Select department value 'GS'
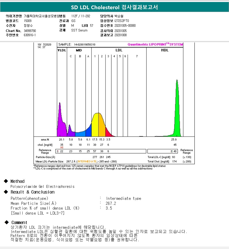Viewport: 229px width, 249px height. (x=73, y=21)
